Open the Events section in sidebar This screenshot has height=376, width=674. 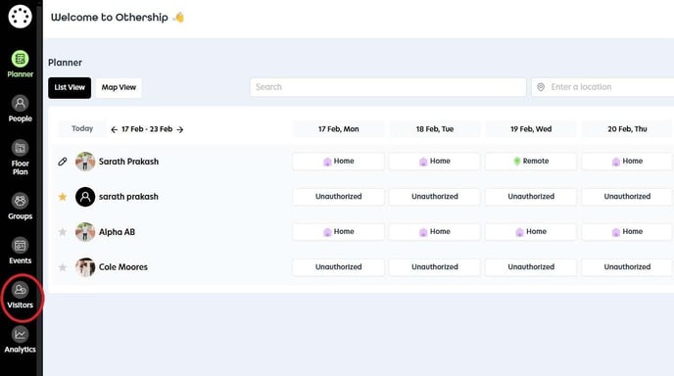[x=20, y=251]
